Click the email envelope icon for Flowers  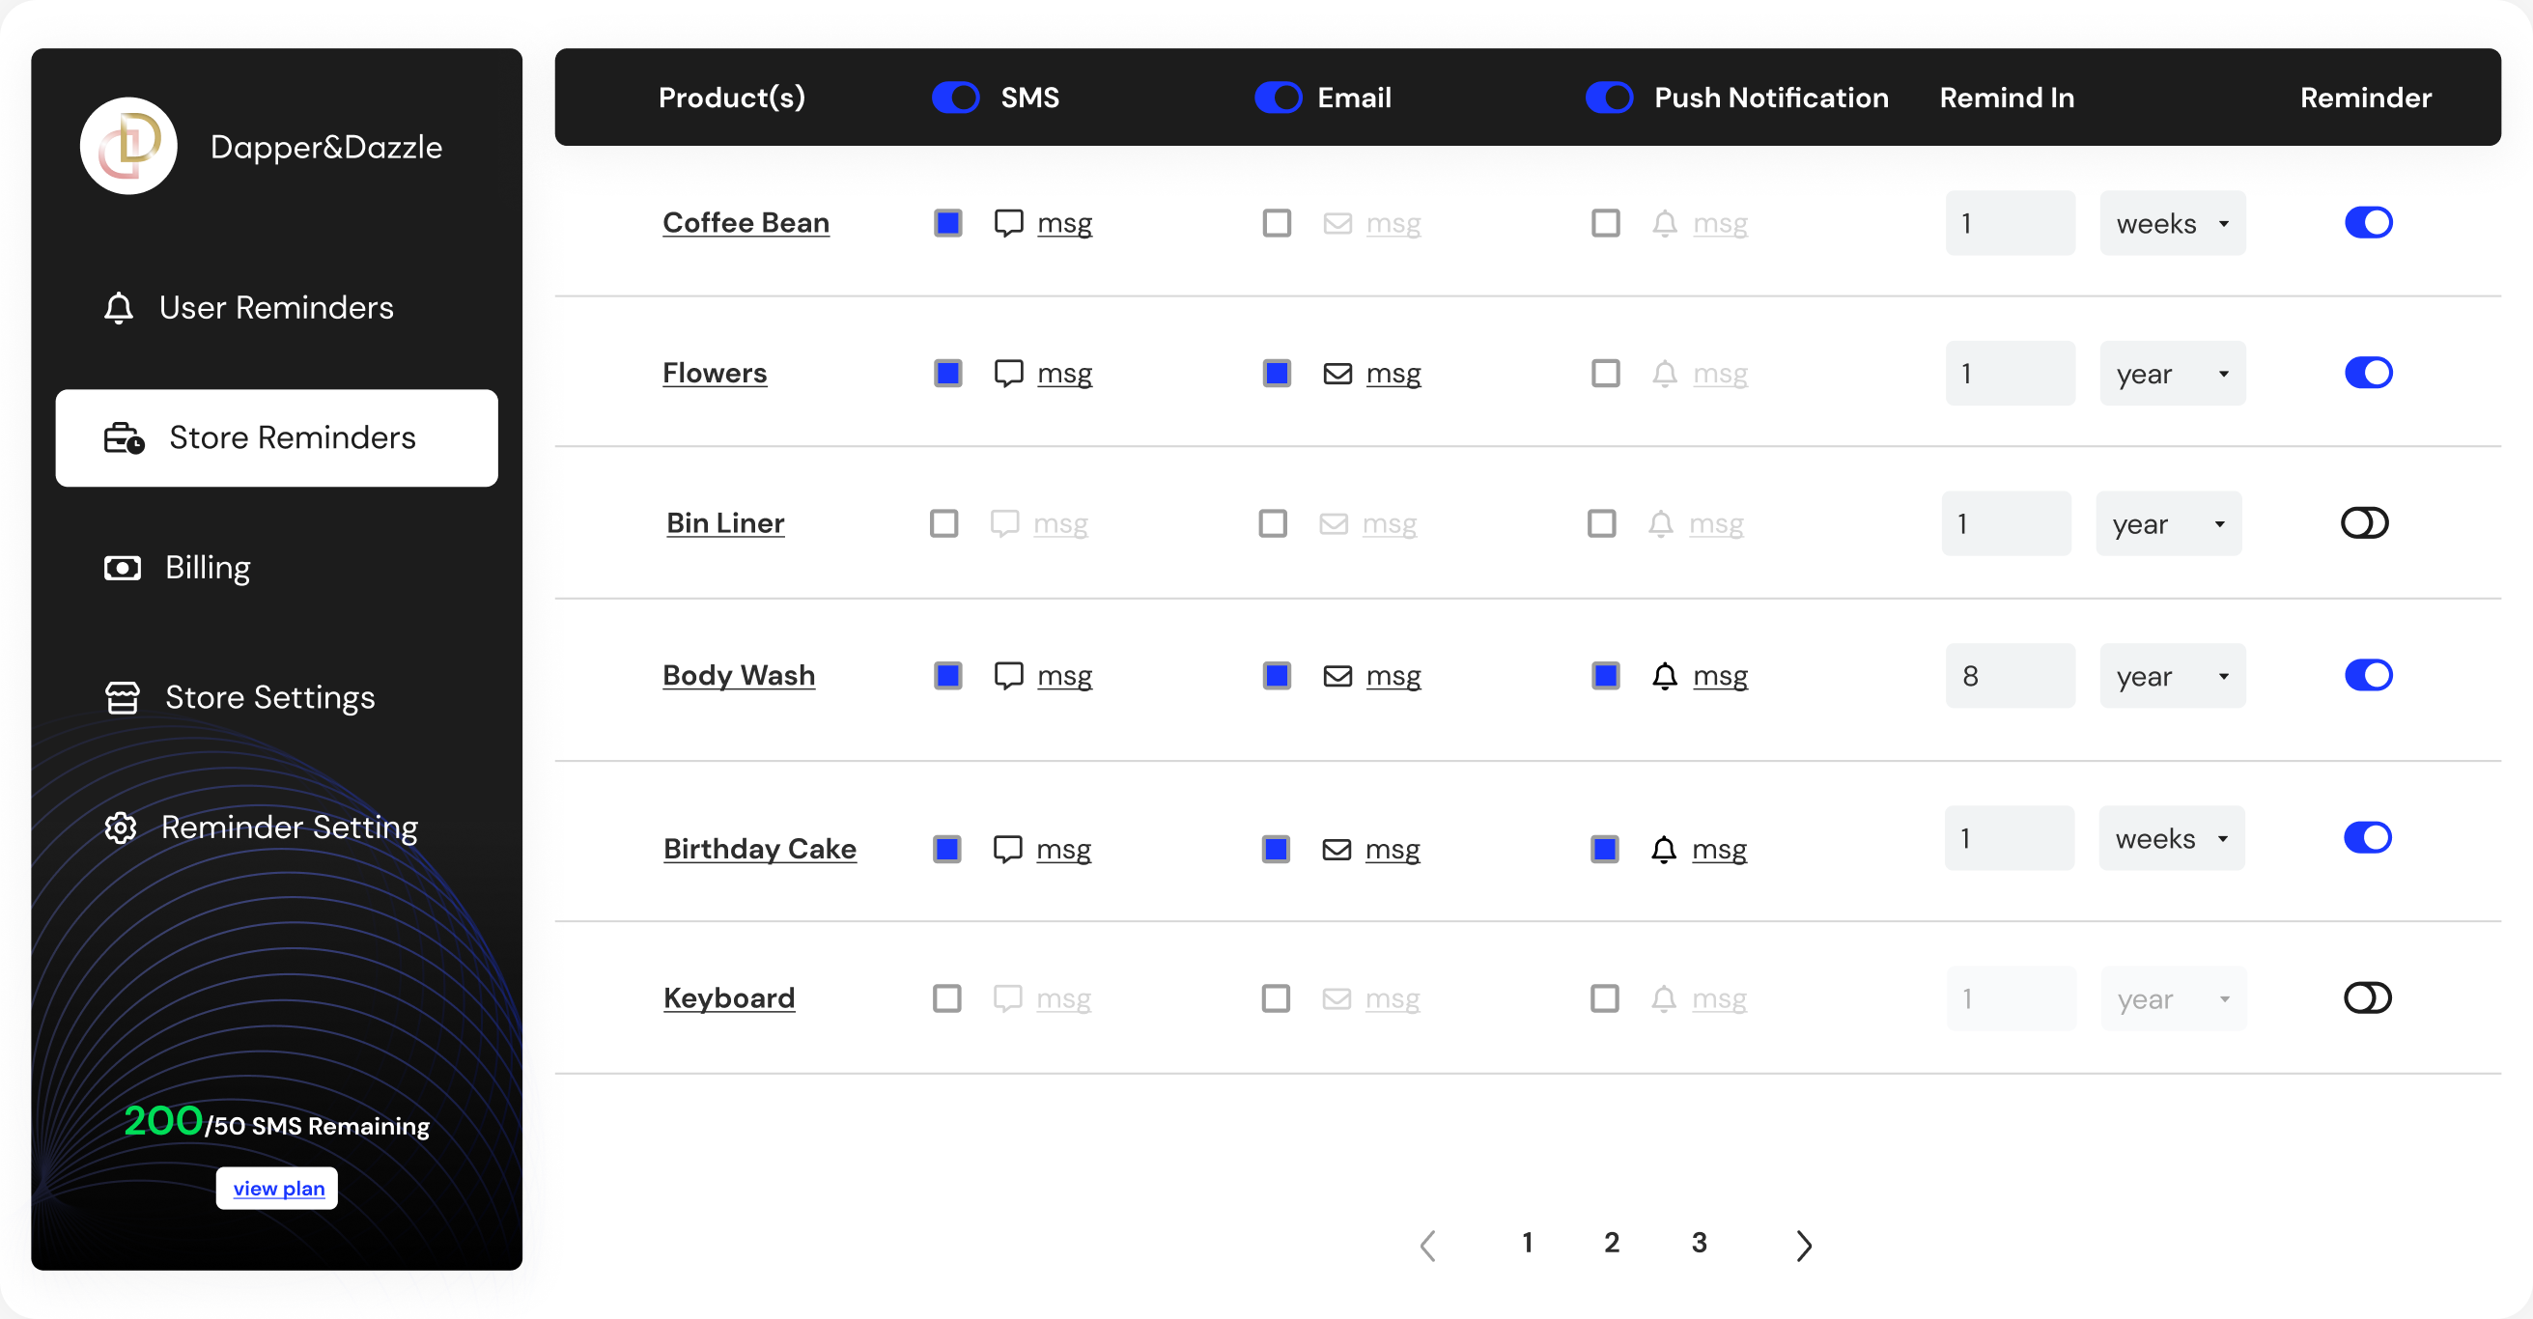[x=1337, y=374]
